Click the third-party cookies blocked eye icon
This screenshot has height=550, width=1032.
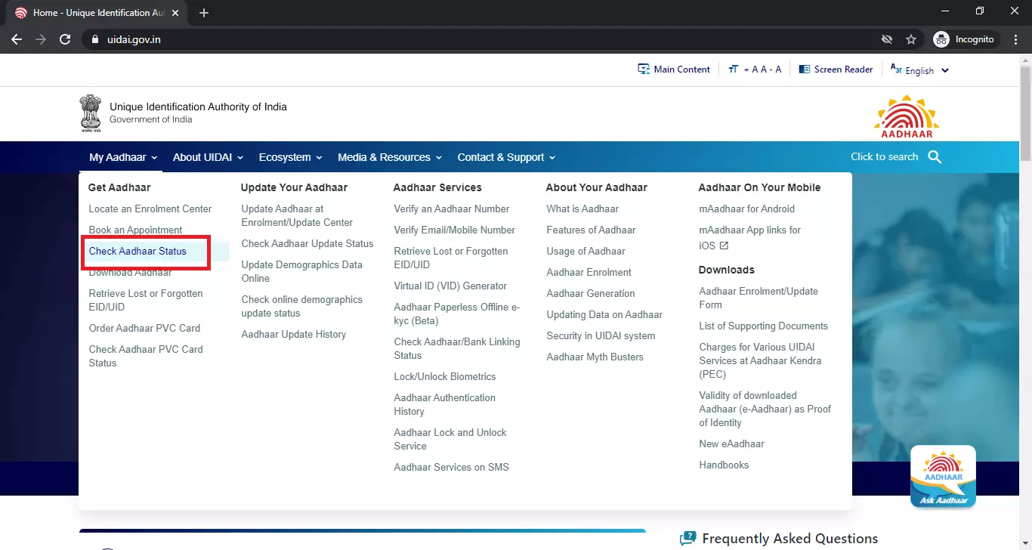[887, 39]
